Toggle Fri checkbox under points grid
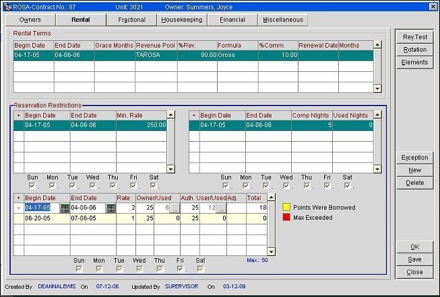440x297 pixels. click(182, 268)
